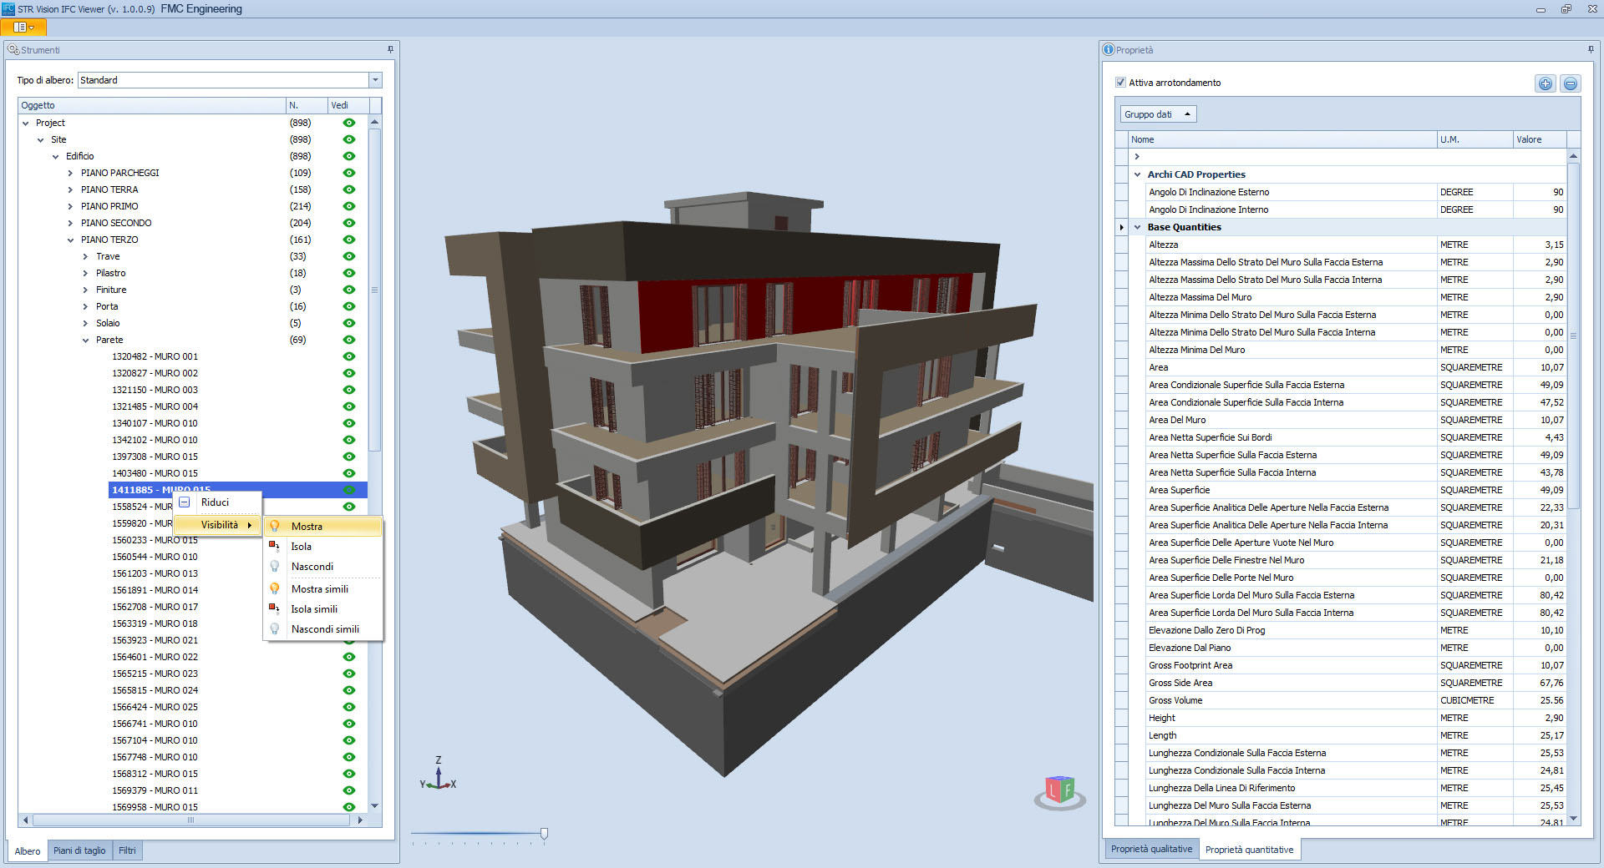Collapse the Base Quantities group

pyautogui.click(x=1137, y=227)
